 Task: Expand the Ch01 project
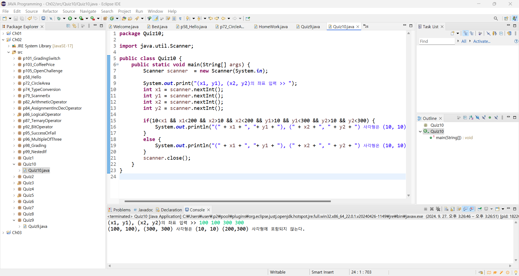[3, 33]
